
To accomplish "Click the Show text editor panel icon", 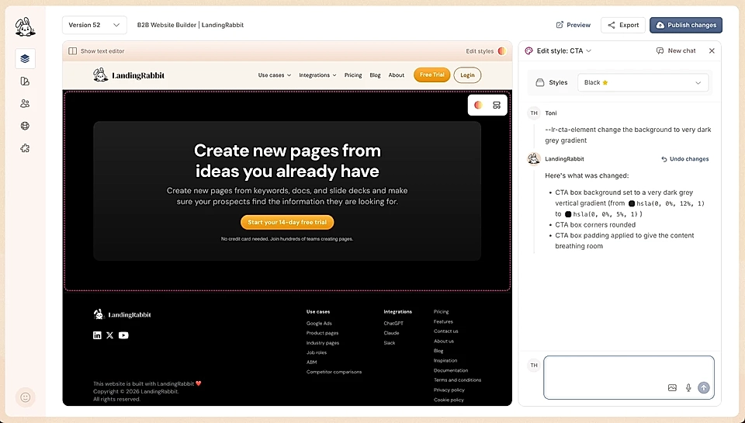I will tap(73, 51).
